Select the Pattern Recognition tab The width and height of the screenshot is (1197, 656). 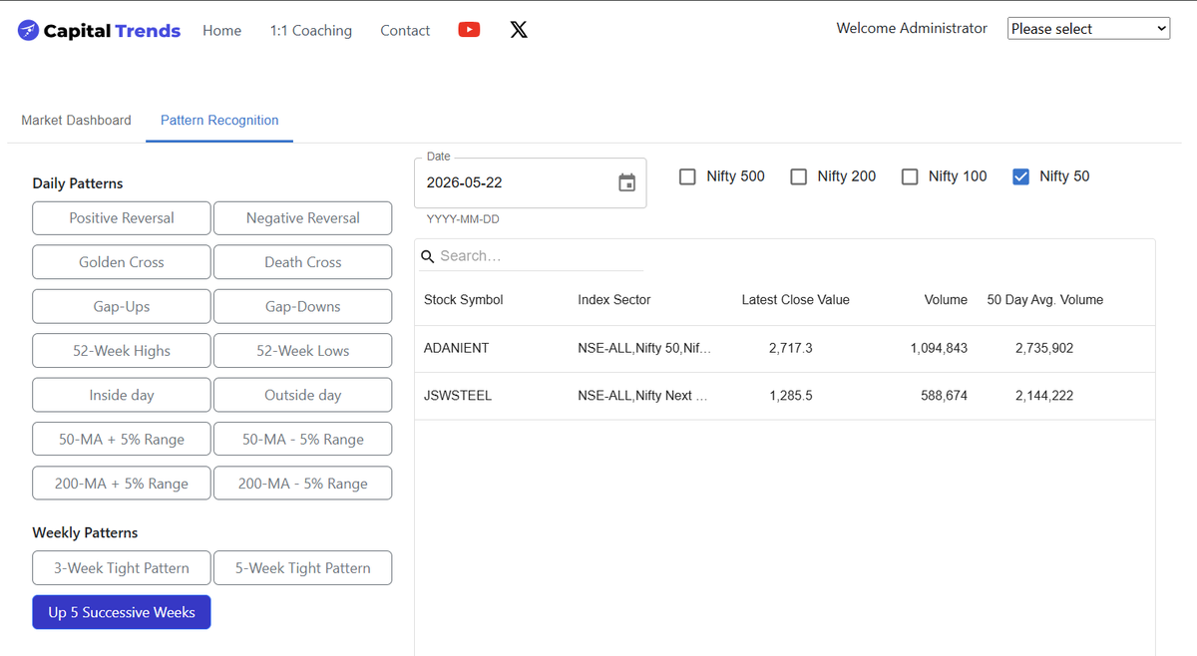pyautogui.click(x=219, y=120)
